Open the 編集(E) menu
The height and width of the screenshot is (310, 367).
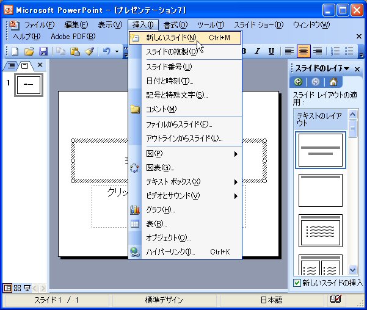76,25
